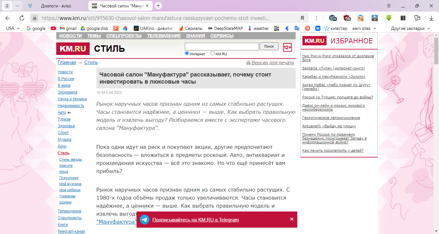
Task: Select the Интернет search radio button
Action: [187, 53]
